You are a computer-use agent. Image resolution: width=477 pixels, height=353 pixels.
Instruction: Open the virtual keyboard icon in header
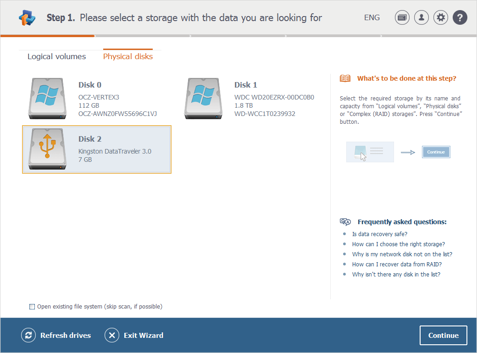pos(402,17)
